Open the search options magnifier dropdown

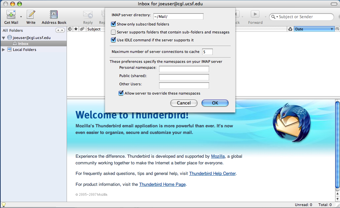pyautogui.click(x=274, y=17)
